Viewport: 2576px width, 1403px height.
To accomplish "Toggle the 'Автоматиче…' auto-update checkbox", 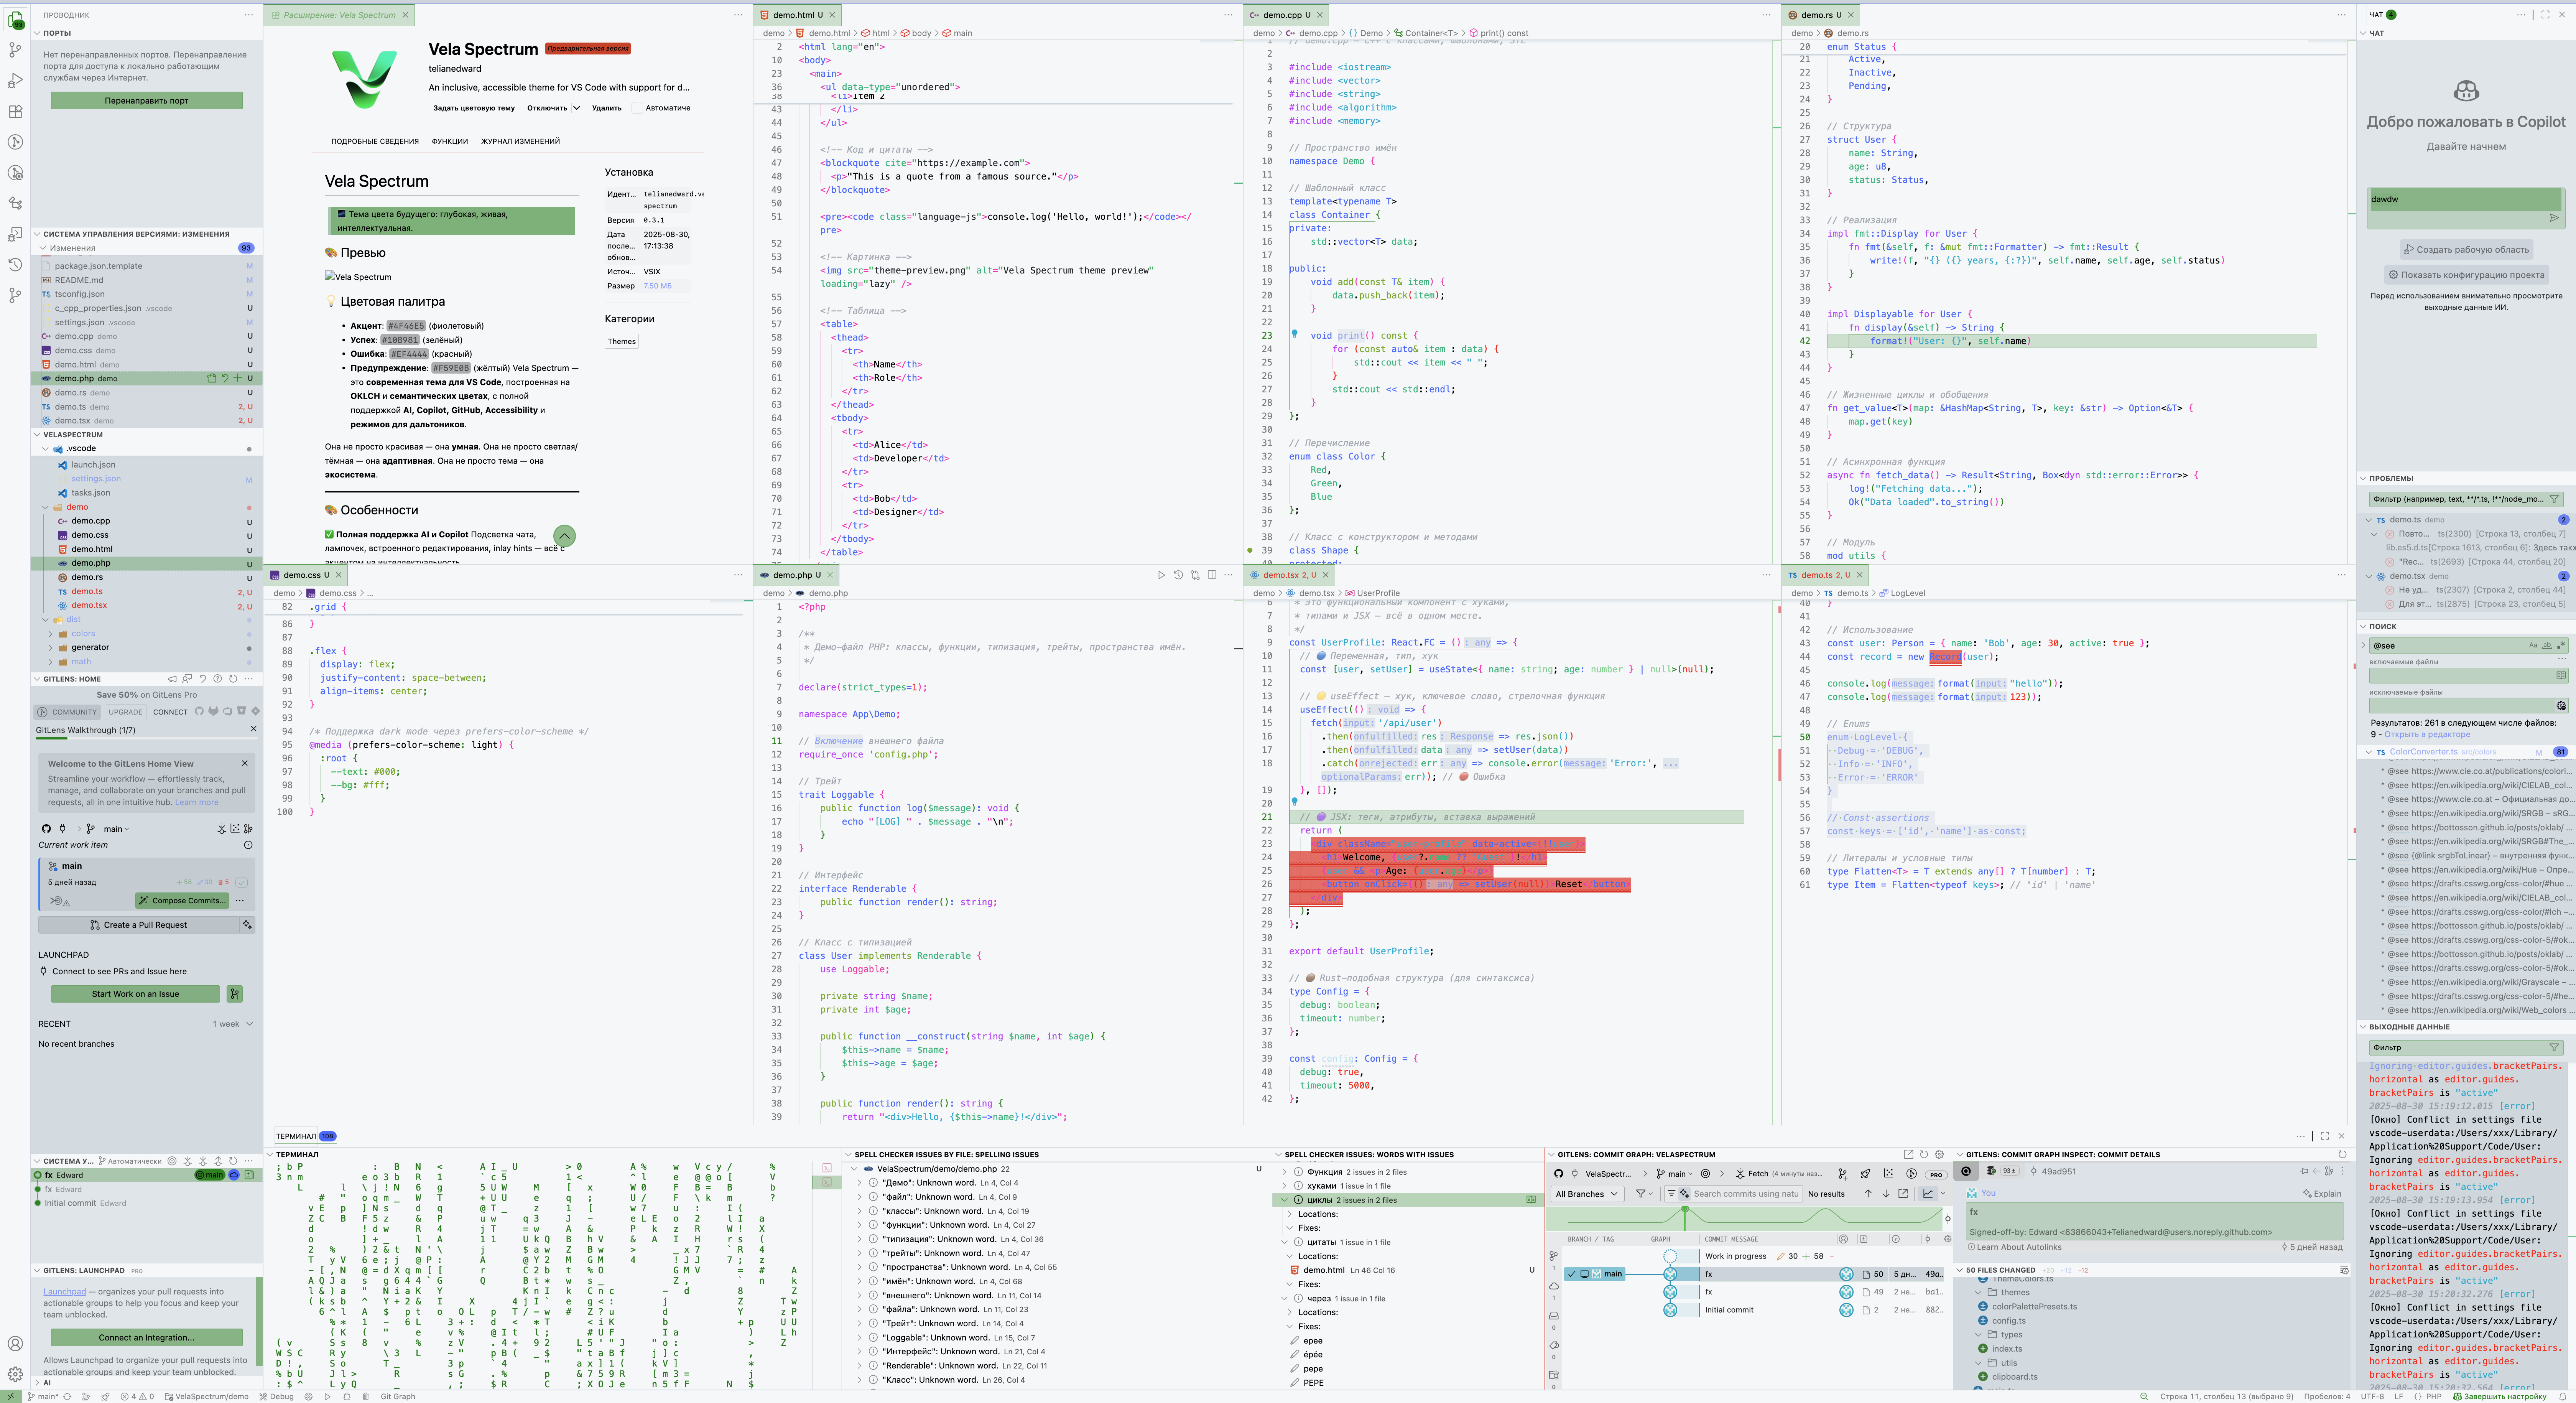I will point(637,108).
